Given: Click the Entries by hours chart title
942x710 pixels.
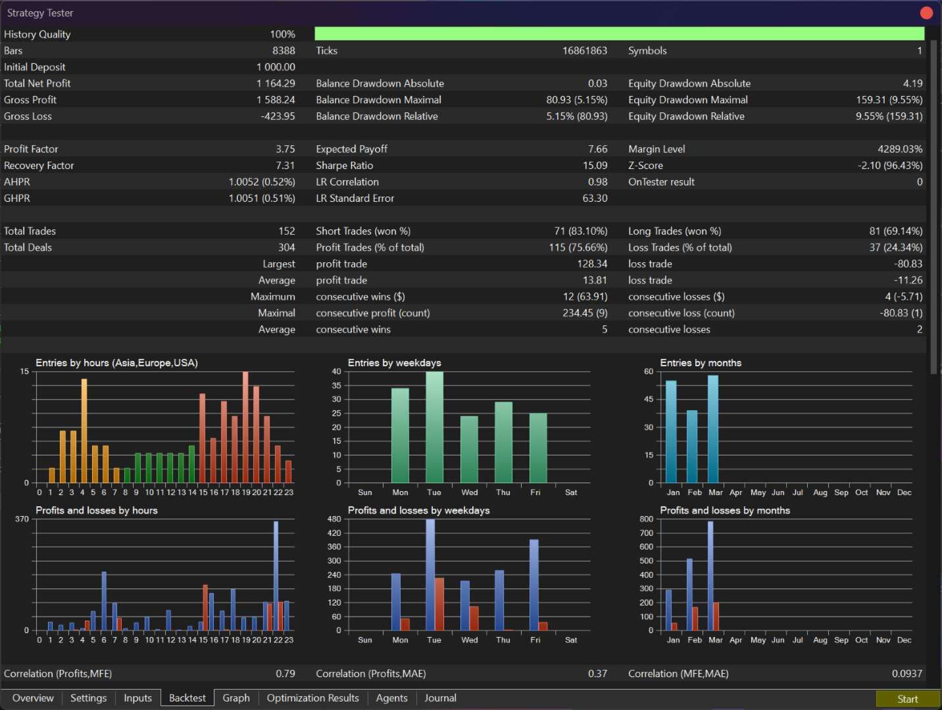Looking at the screenshot, I should pyautogui.click(x=116, y=363).
